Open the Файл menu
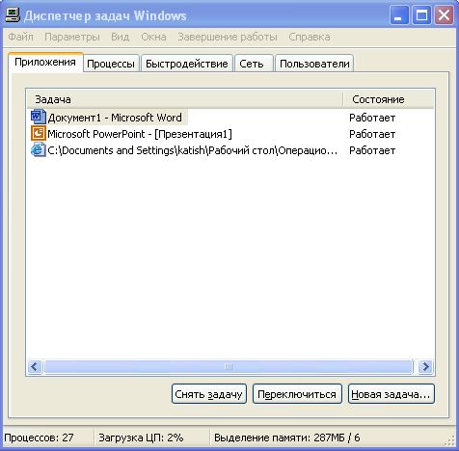The width and height of the screenshot is (459, 451). click(x=20, y=37)
